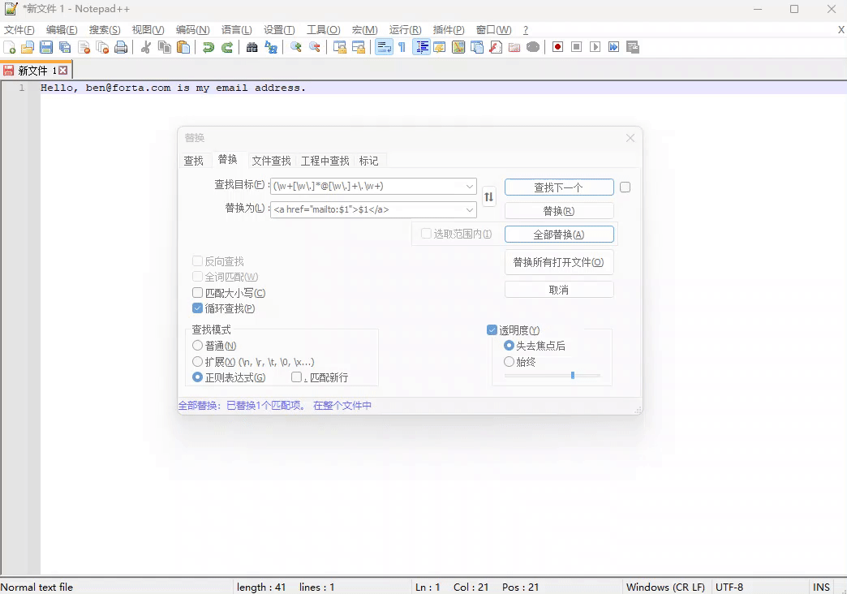Screen dimensions: 847x594
Task: Open the 编码 menu
Action: [192, 30]
